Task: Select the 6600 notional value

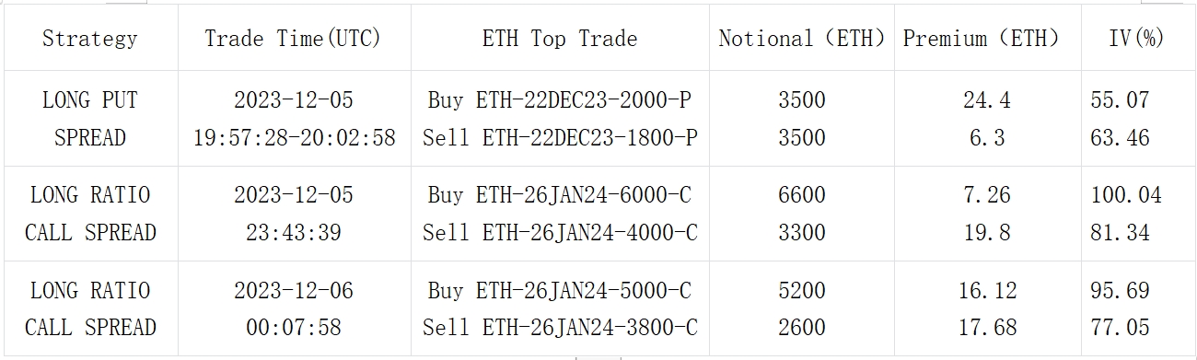Action: pyautogui.click(x=801, y=195)
